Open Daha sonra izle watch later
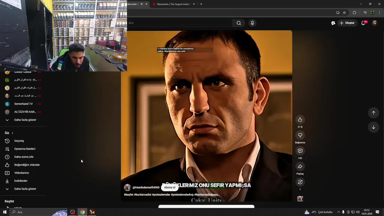The width and height of the screenshot is (384, 216). (23, 157)
